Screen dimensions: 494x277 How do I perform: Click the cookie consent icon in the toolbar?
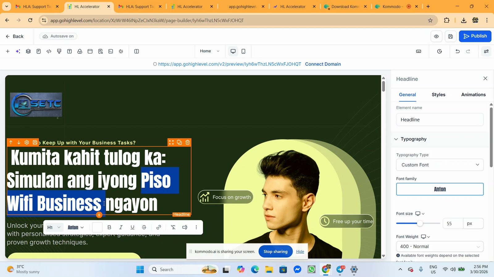tap(121, 51)
